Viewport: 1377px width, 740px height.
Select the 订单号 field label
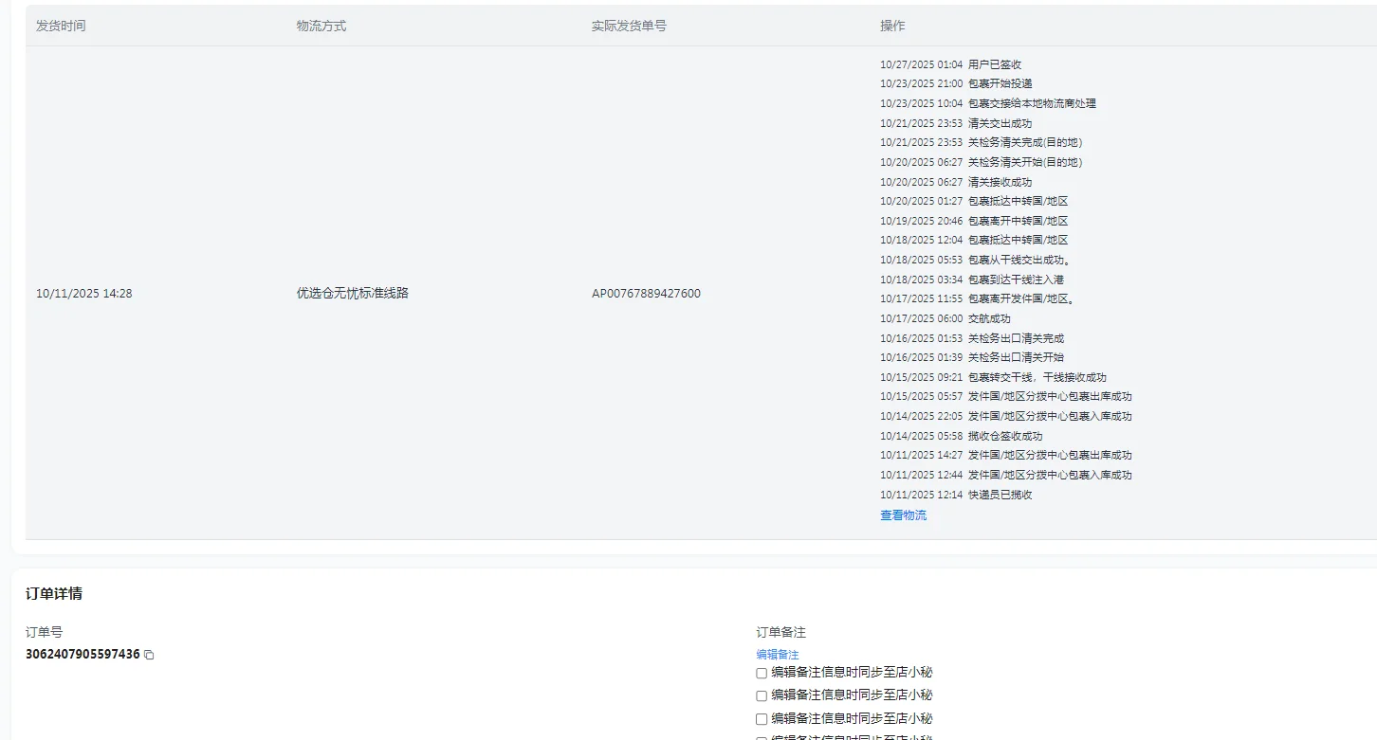pos(44,632)
